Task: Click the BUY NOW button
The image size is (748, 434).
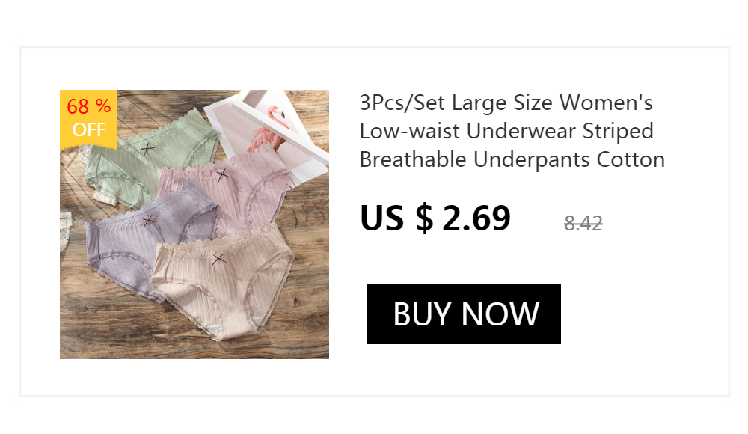Action: (463, 314)
